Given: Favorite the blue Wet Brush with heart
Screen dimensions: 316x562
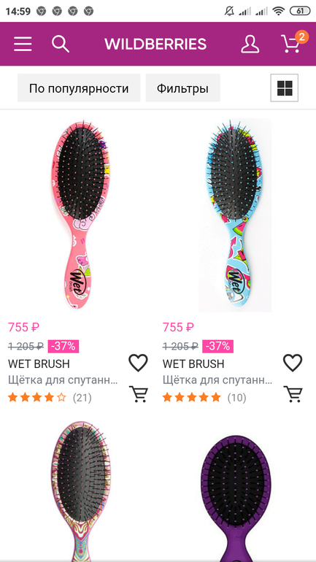Looking at the screenshot, I should tap(293, 363).
